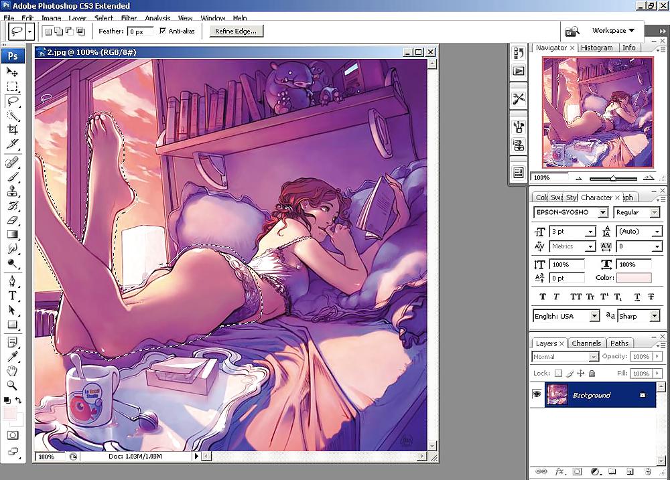Screen dimensions: 670x480
Task: Select the History Brush tool
Action: (12, 206)
